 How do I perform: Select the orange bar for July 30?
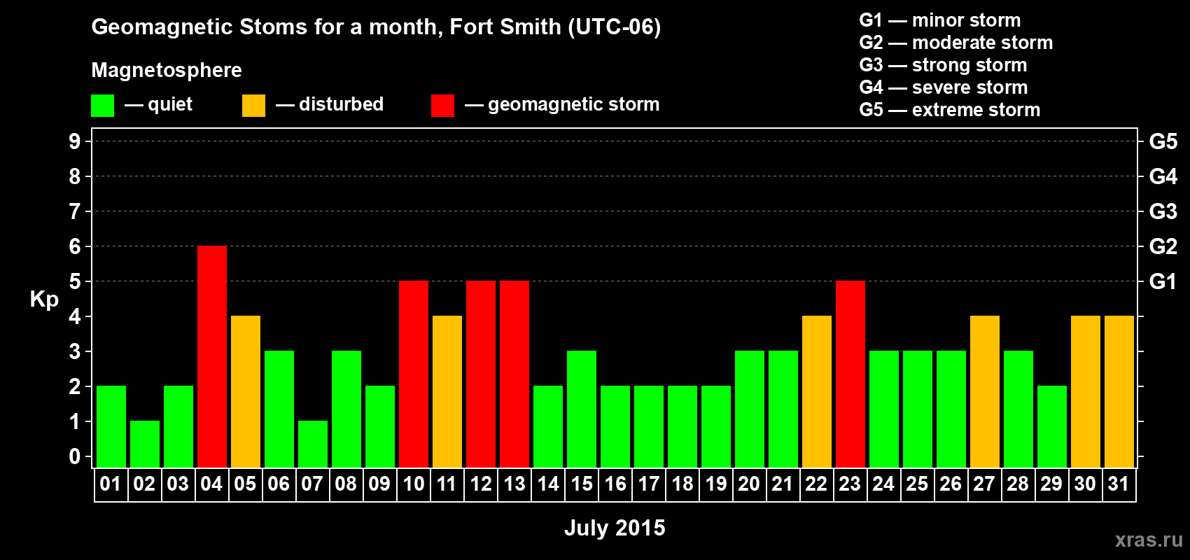point(1086,391)
